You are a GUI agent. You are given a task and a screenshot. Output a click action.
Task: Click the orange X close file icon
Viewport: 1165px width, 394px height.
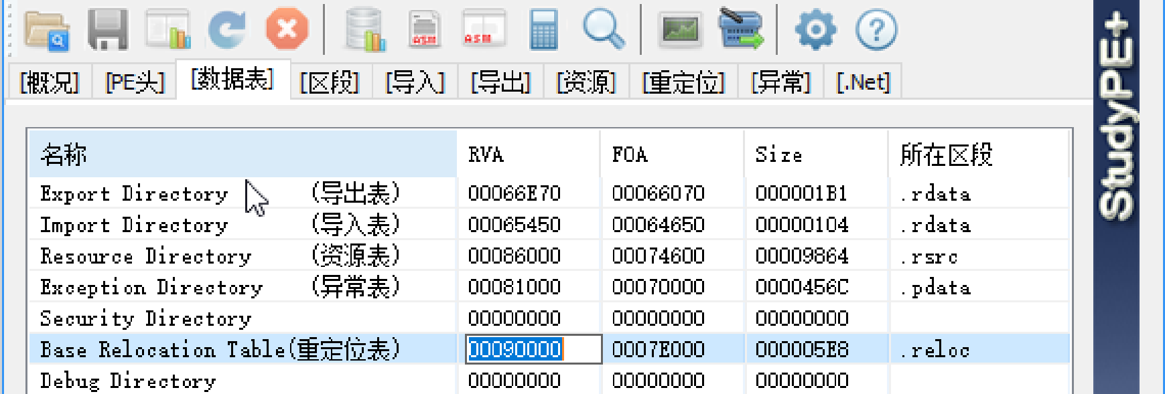[287, 29]
